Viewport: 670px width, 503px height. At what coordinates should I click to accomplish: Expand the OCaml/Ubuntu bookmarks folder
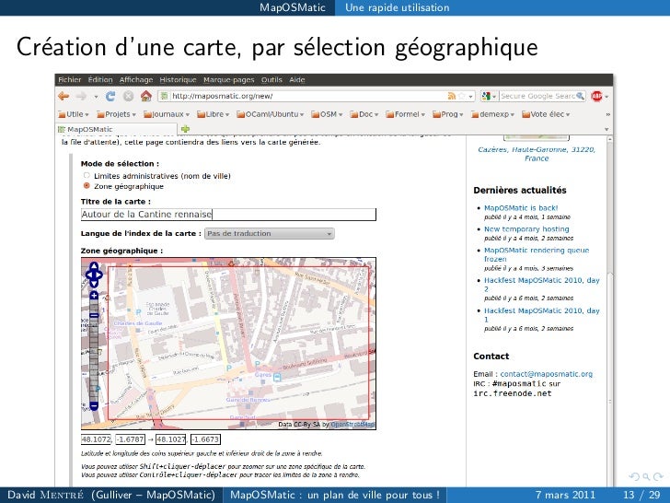270,114
